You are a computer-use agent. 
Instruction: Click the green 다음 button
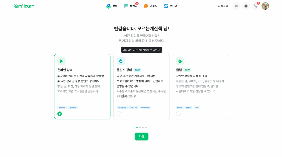click(x=142, y=136)
